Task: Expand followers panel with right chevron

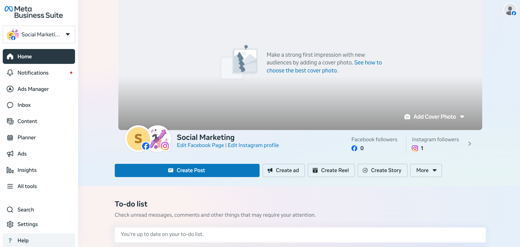Action: [x=470, y=144]
